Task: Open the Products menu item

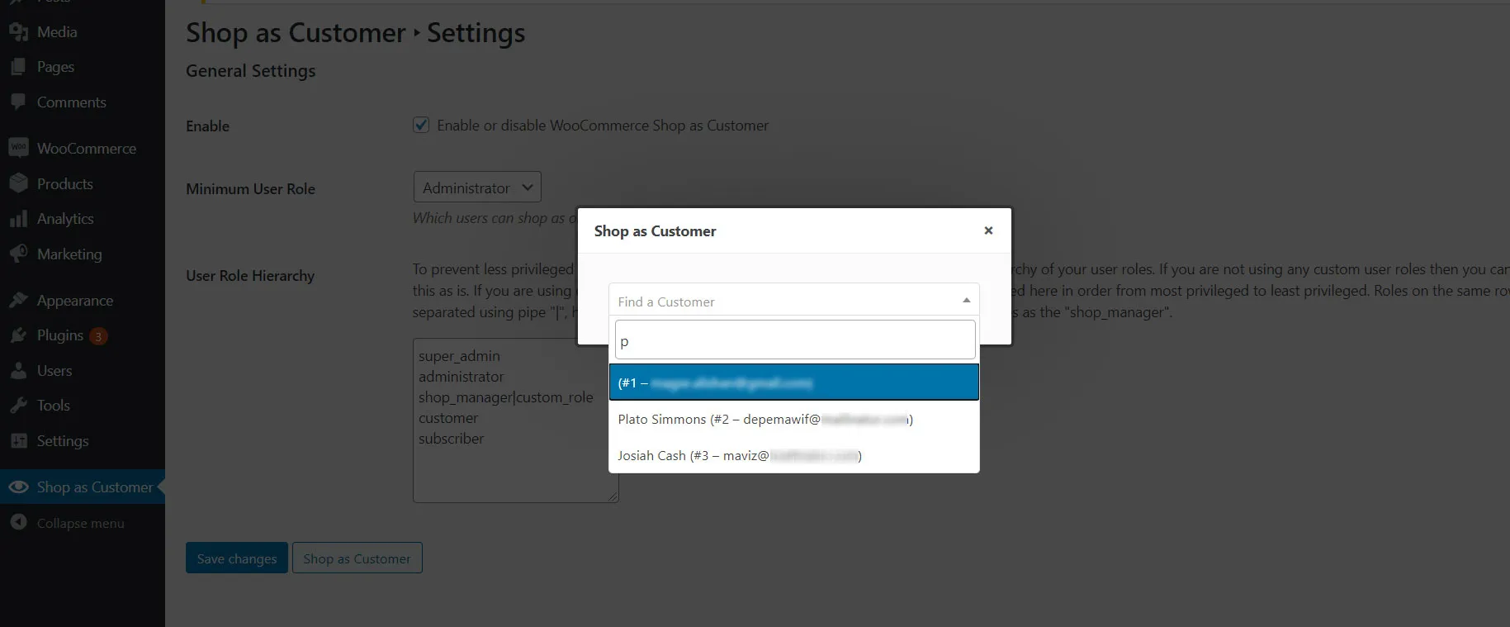Action: (x=83, y=183)
